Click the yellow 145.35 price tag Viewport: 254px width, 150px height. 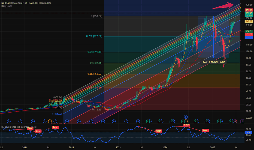pyautogui.click(x=249, y=21)
